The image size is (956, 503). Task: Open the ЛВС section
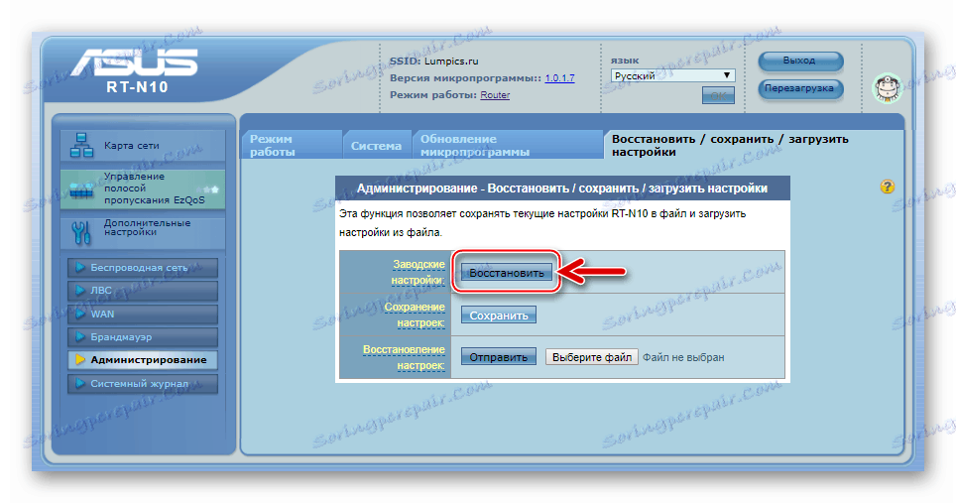(143, 291)
